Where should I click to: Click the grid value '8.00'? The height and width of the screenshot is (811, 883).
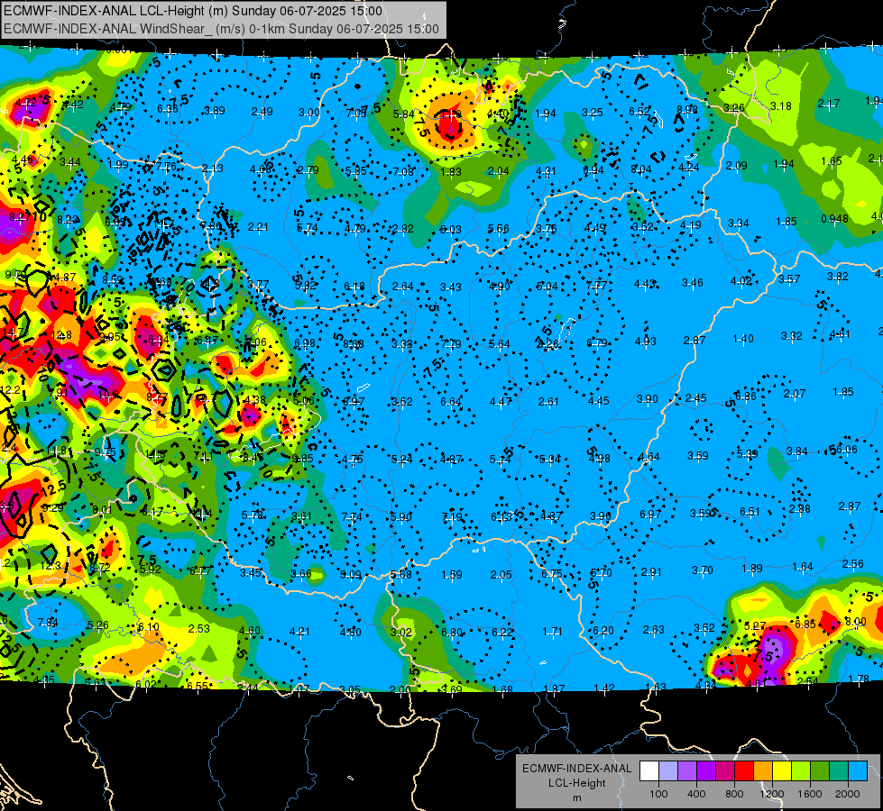pyautogui.click(x=855, y=622)
